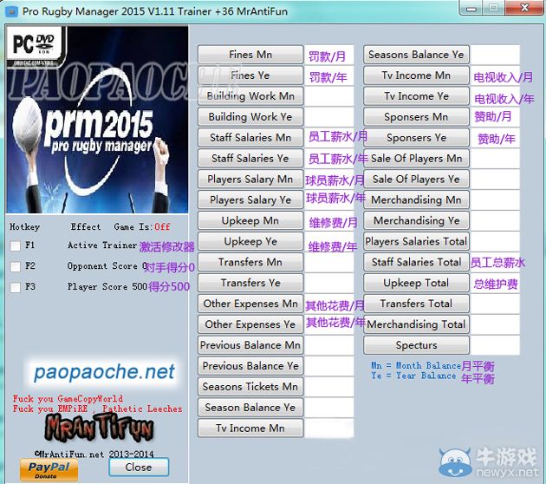Click the '©MrAntiFun.net 2013-2014' copyright text
The image size is (546, 484).
pos(94,454)
